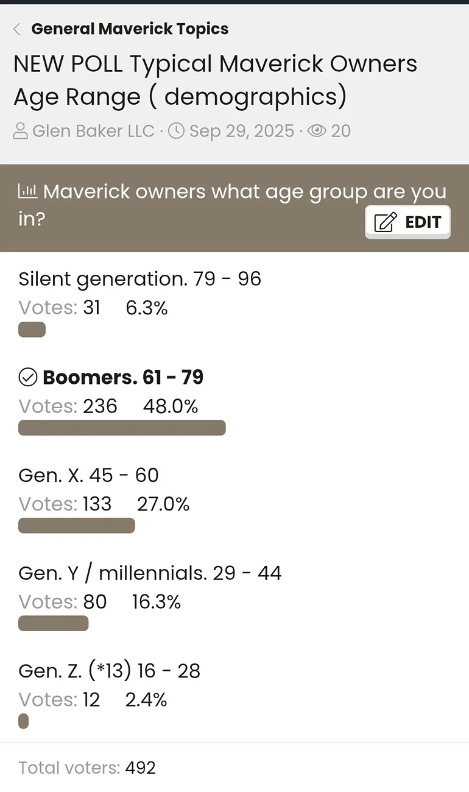The width and height of the screenshot is (469, 792).
Task: Click the Silent generation 6.3% bar
Action: (x=32, y=330)
